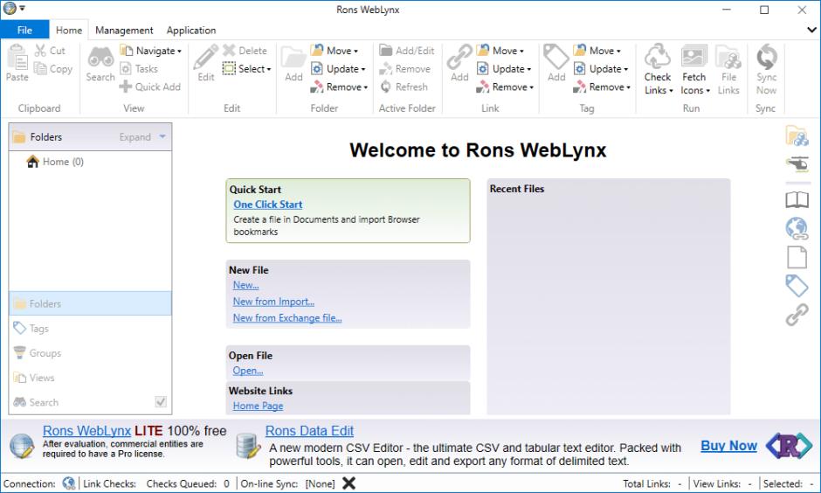This screenshot has width=821, height=493.
Task: Click the chain link icon in right sidebar
Action: coord(797,315)
